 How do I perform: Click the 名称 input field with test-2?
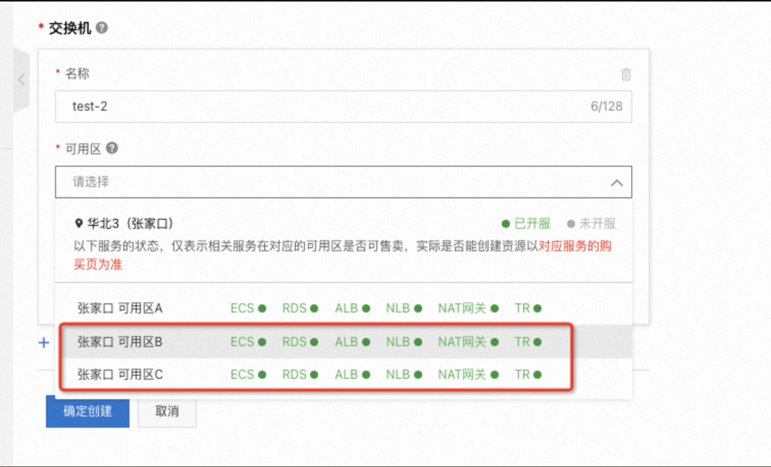(x=326, y=107)
